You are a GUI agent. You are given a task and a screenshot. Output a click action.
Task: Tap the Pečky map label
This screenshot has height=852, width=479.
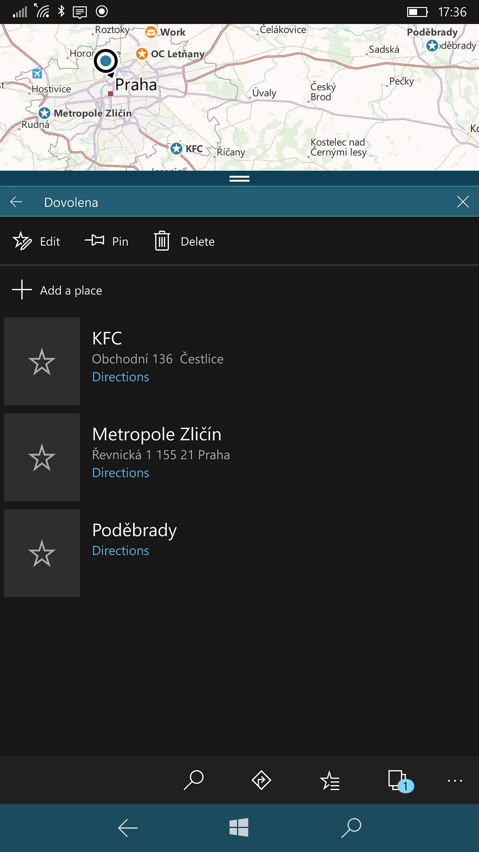pyautogui.click(x=401, y=81)
